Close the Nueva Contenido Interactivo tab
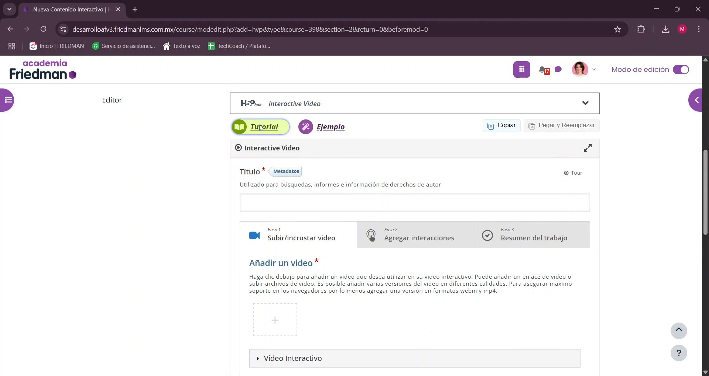Image resolution: width=709 pixels, height=376 pixels. (118, 10)
